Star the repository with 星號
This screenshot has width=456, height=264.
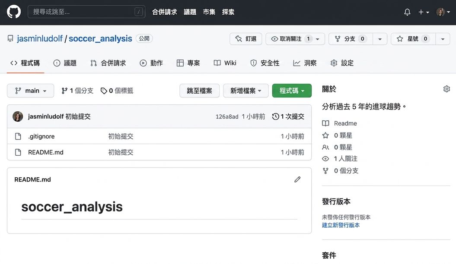413,39
